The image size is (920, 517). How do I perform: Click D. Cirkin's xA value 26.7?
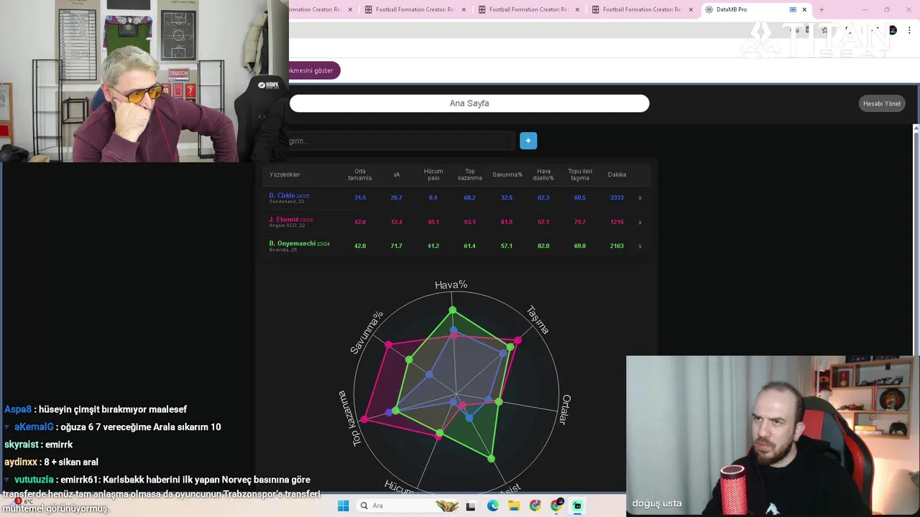pyautogui.click(x=397, y=197)
